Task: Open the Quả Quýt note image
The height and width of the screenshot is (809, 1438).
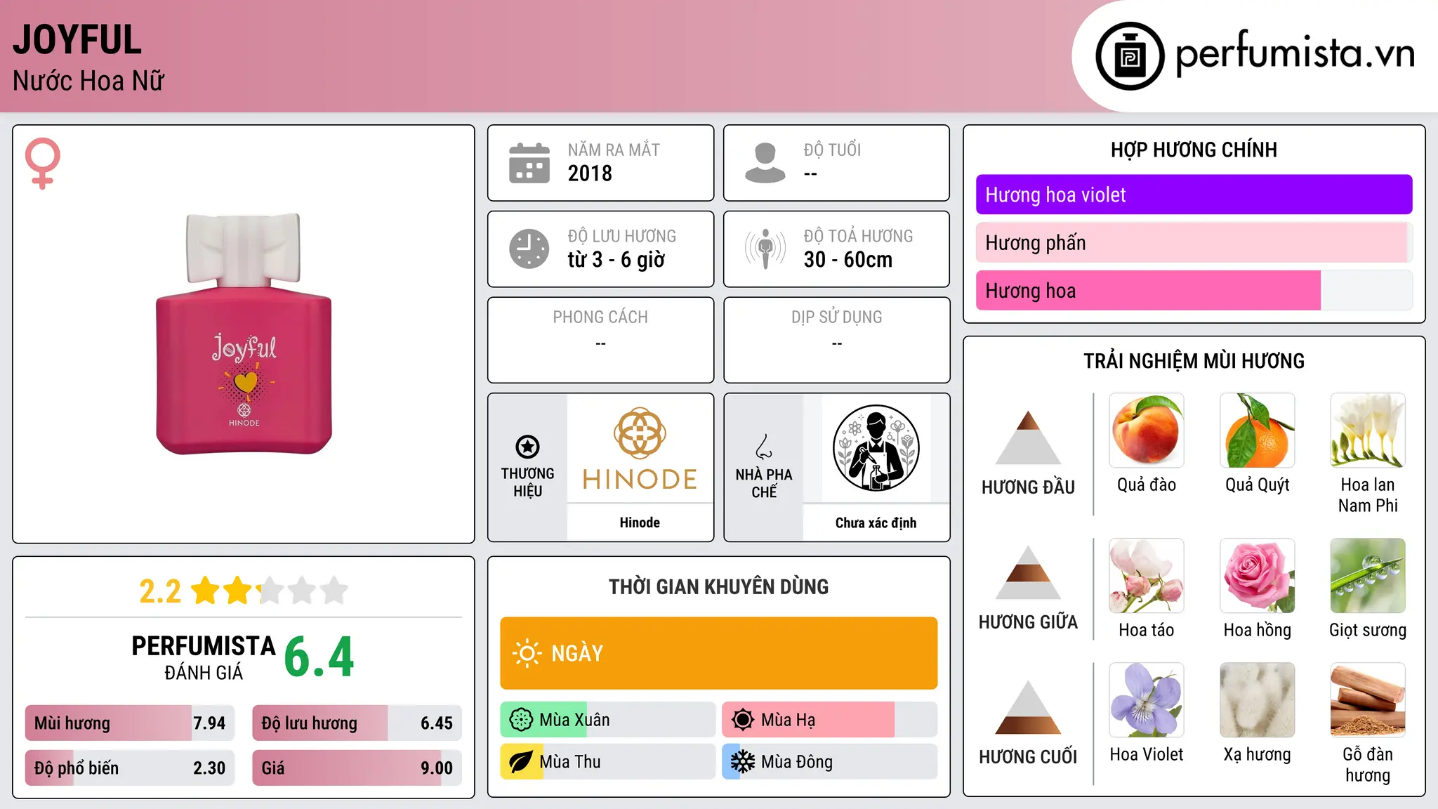Action: [1258, 430]
